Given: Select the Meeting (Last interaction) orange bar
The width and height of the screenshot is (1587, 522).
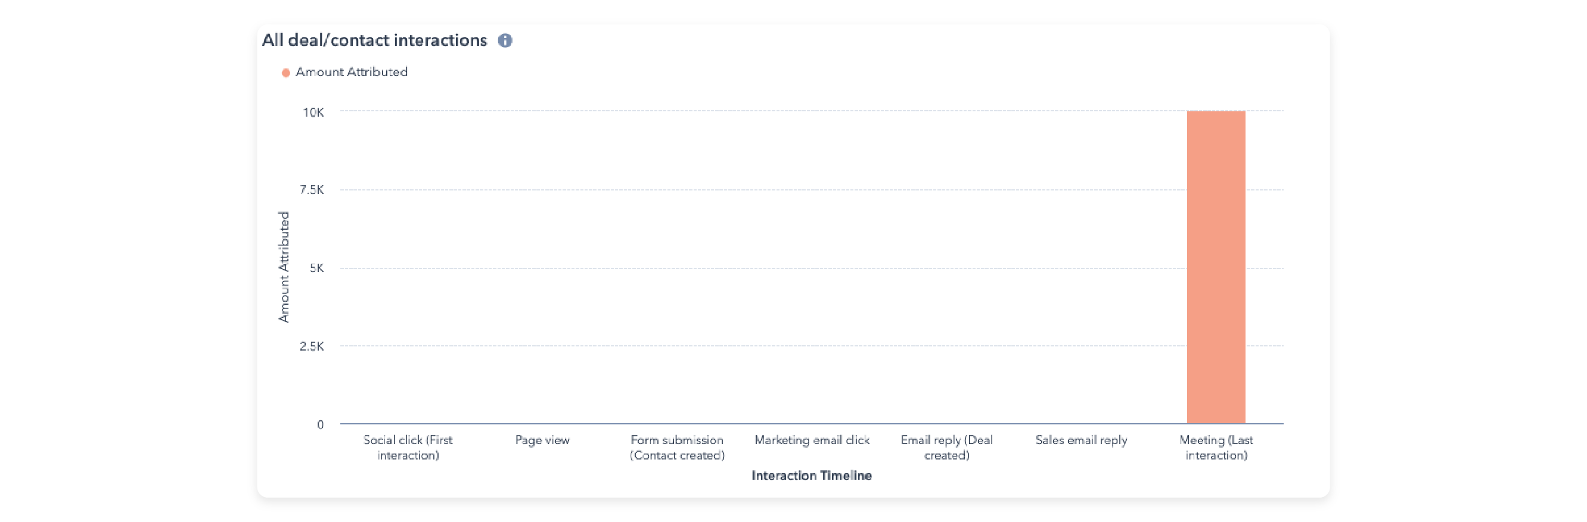Looking at the screenshot, I should pyautogui.click(x=1216, y=267).
